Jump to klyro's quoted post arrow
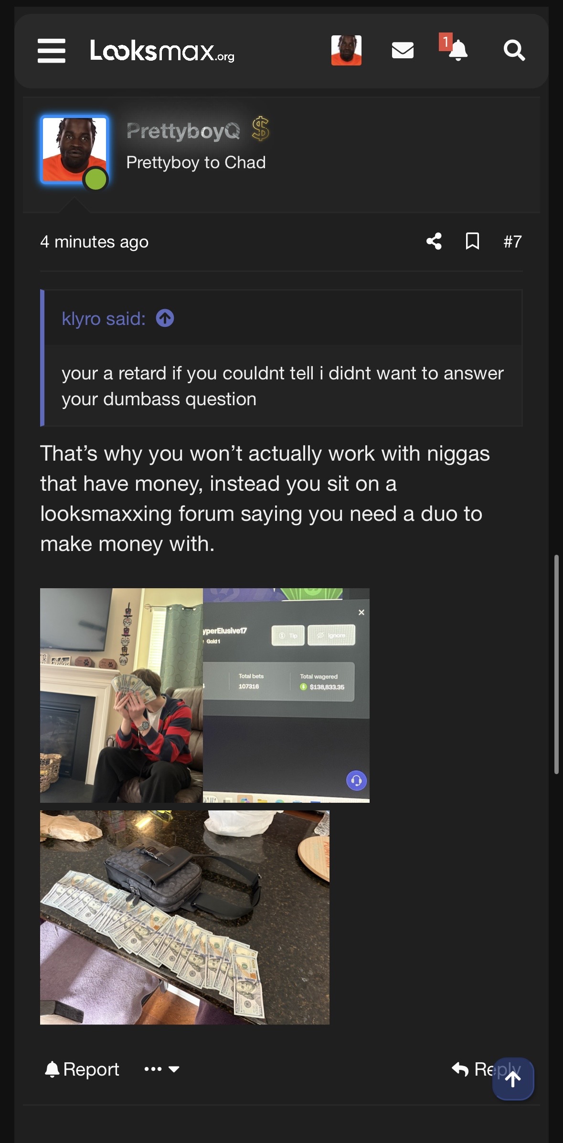 coord(165,318)
